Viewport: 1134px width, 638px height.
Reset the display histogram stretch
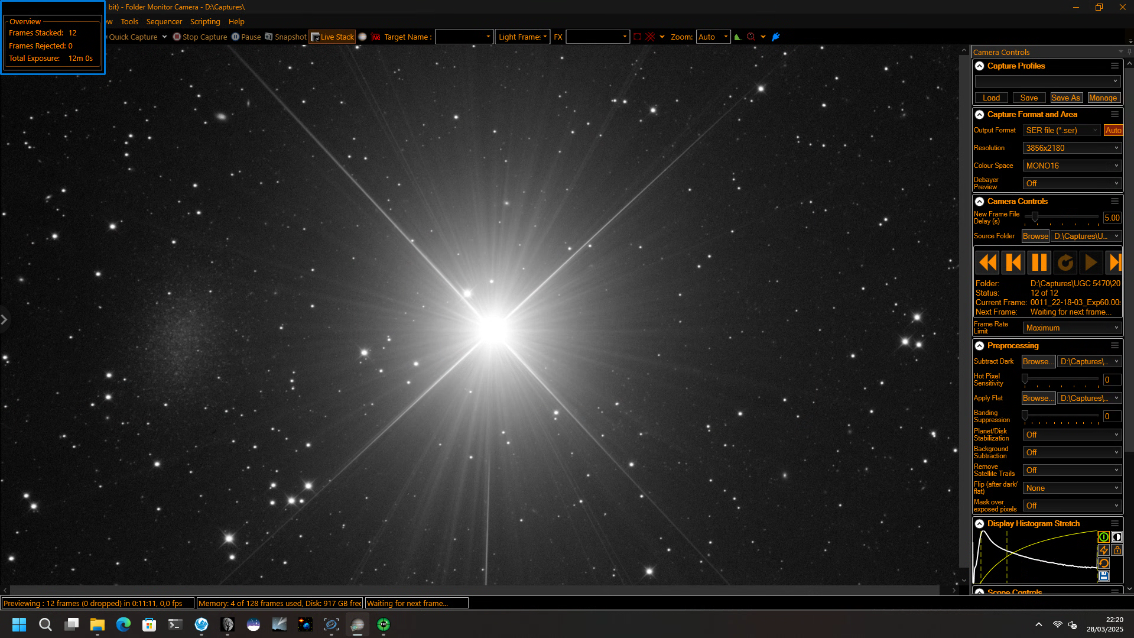click(x=1103, y=563)
